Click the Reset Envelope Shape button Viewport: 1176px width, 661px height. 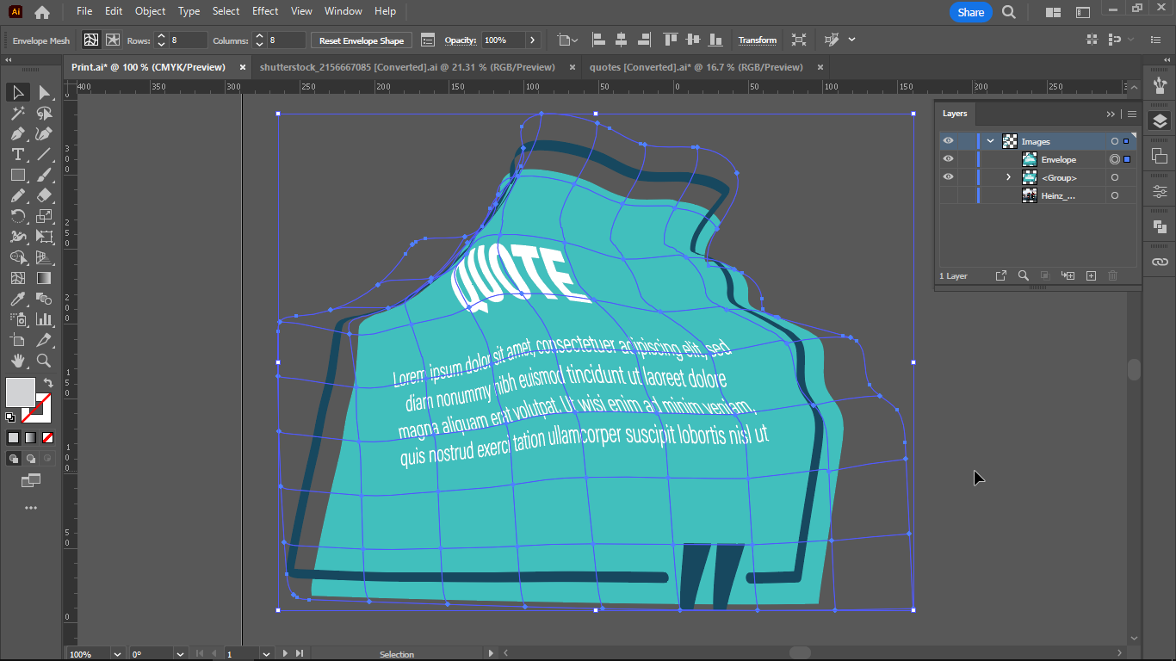pyautogui.click(x=361, y=40)
